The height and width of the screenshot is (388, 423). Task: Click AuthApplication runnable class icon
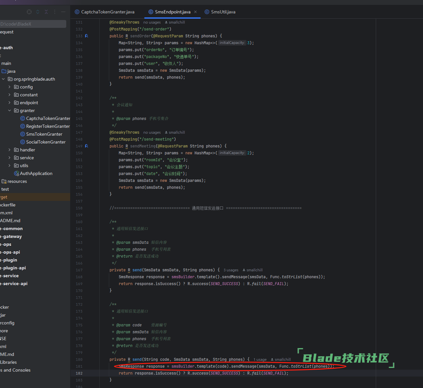(x=16, y=173)
